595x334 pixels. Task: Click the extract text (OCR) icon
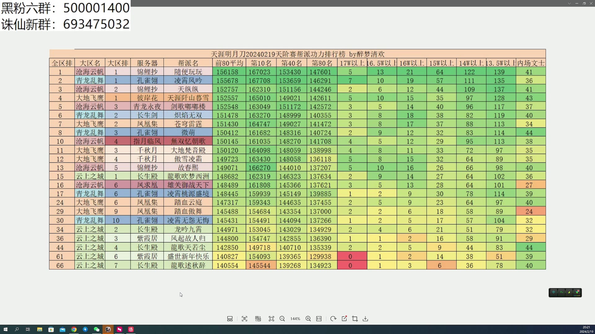pos(245,319)
